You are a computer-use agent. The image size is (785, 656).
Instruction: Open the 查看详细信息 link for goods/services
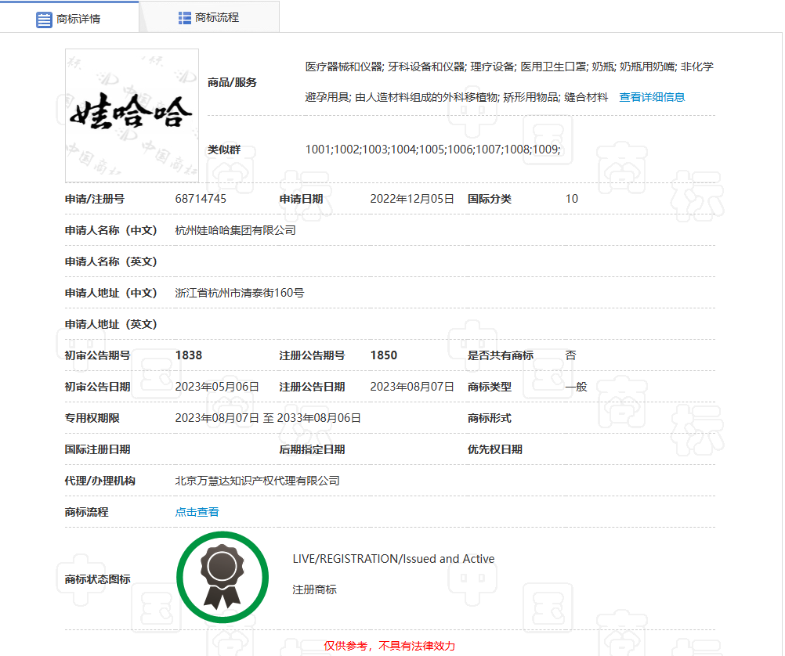652,97
